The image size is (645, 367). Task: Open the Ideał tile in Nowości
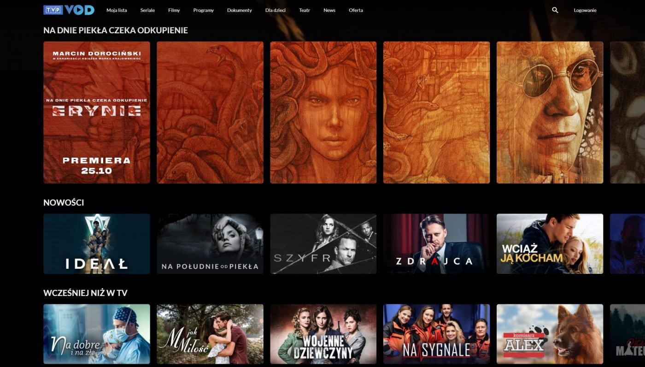[x=97, y=244]
